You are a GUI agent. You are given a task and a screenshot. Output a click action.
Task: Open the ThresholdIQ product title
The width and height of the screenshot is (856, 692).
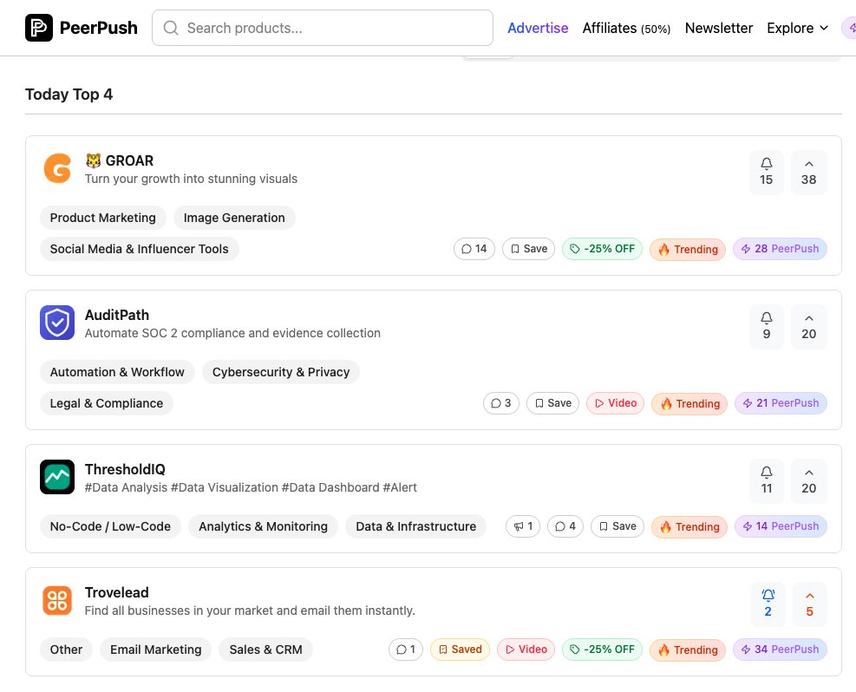pyautogui.click(x=125, y=469)
